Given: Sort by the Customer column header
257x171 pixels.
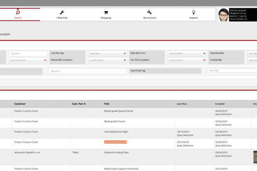Looking at the screenshot, I should pyautogui.click(x=20, y=104).
